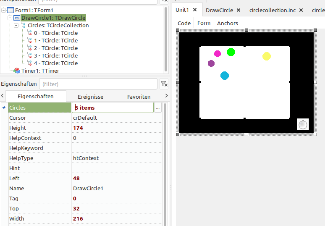
Task: Click the green circle on the form
Action: (231, 52)
